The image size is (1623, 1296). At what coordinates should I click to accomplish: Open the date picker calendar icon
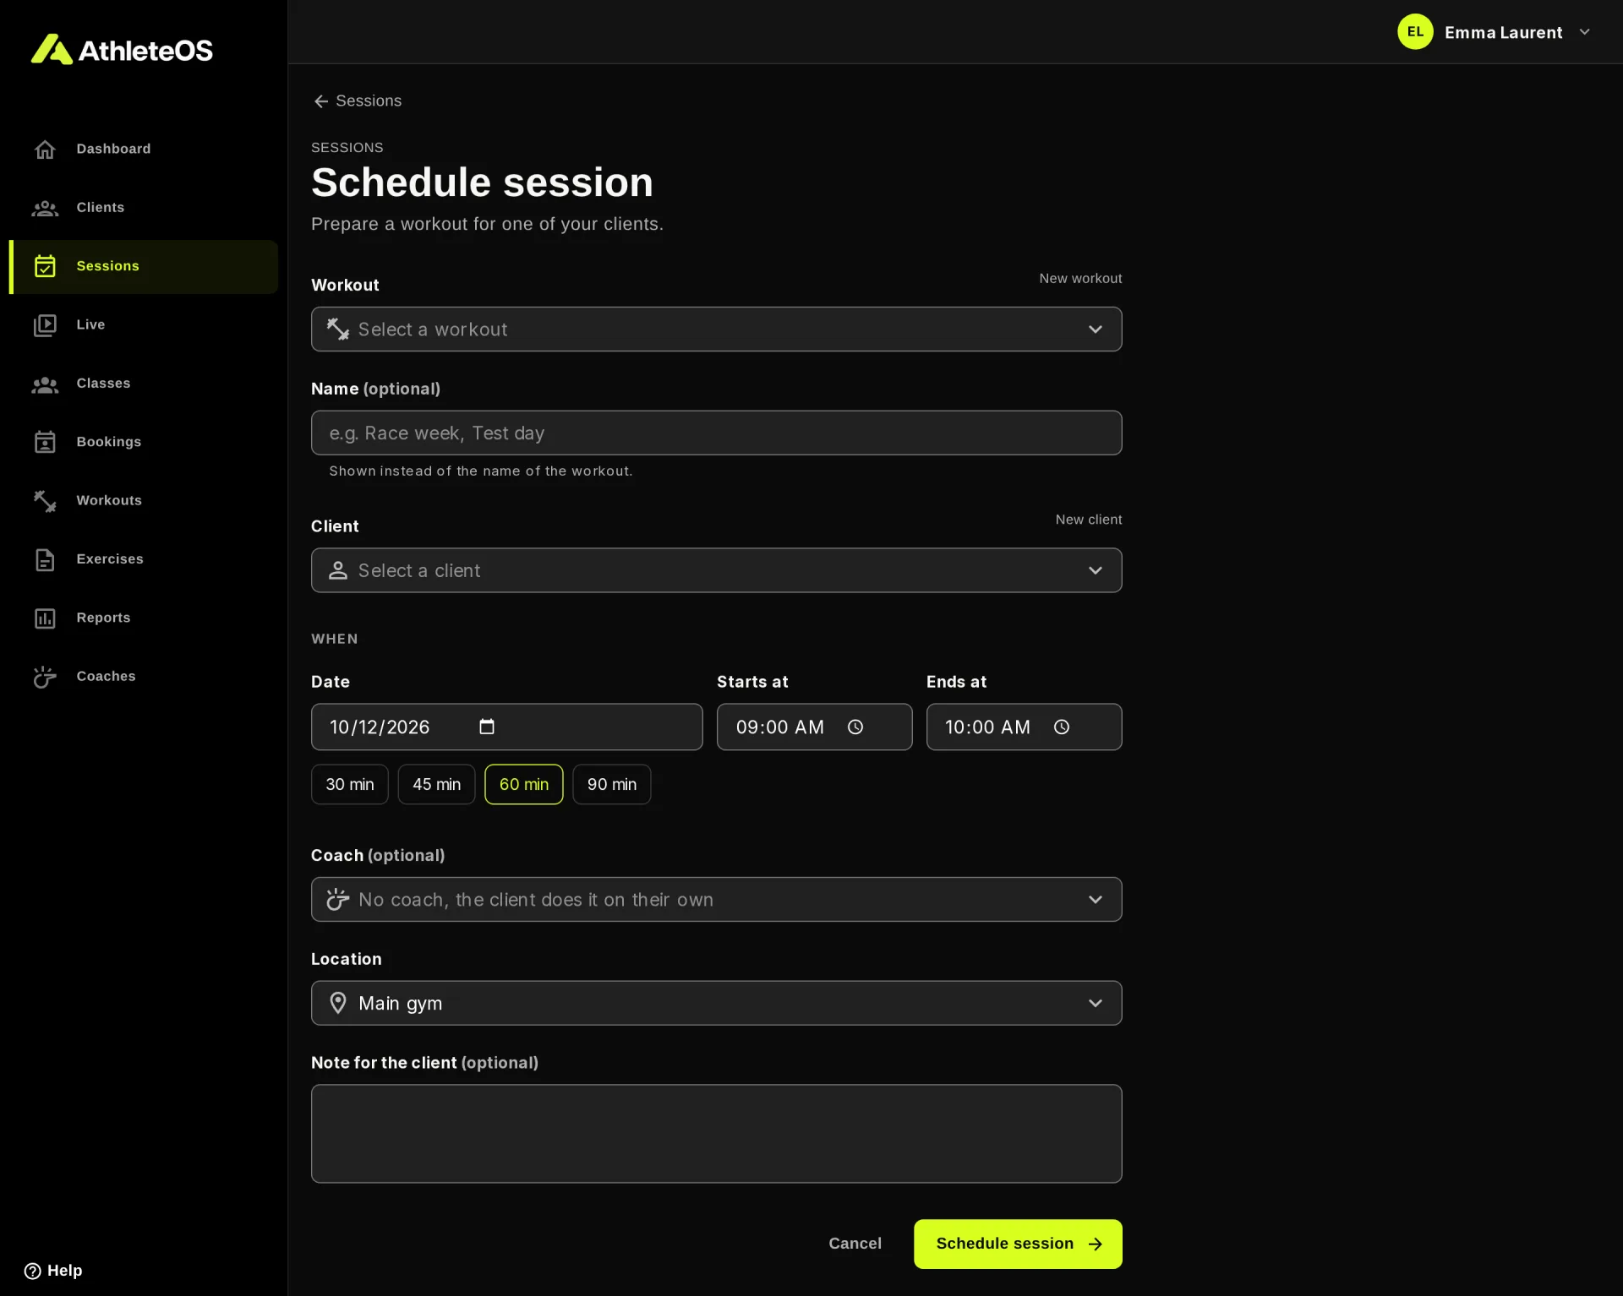[487, 727]
